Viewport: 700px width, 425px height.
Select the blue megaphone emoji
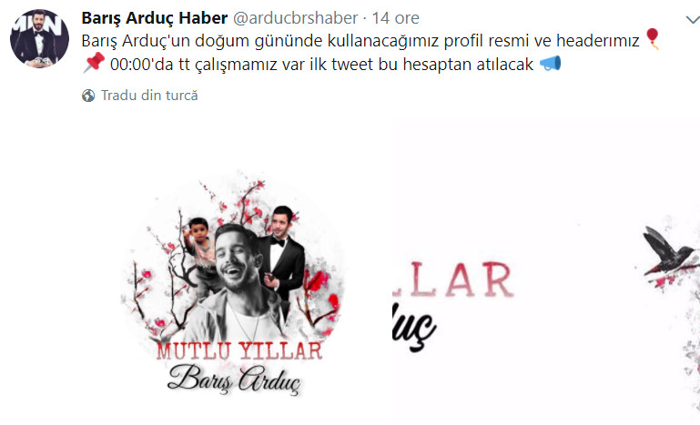[x=550, y=64]
